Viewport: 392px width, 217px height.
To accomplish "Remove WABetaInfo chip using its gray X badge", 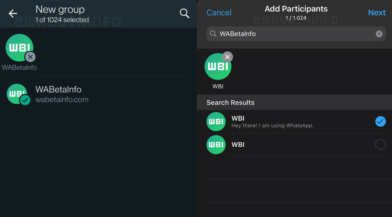I will tap(30, 57).
